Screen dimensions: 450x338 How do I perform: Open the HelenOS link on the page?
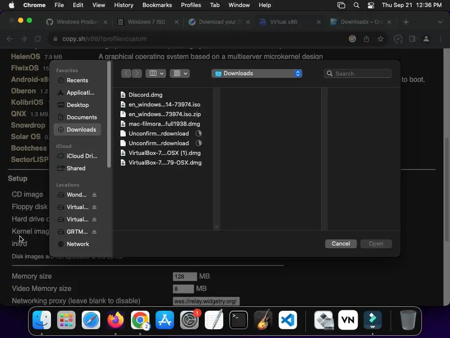[x=25, y=57]
